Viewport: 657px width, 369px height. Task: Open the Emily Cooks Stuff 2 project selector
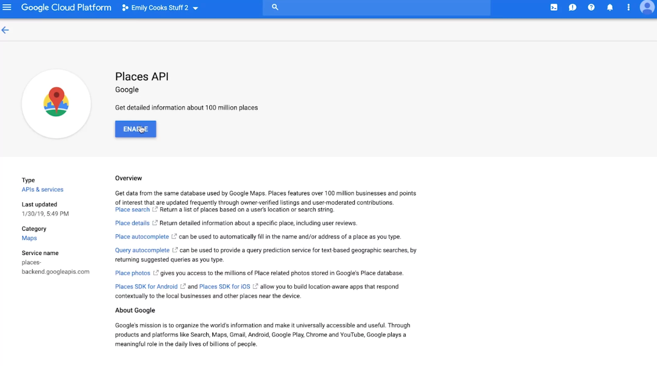click(x=160, y=8)
